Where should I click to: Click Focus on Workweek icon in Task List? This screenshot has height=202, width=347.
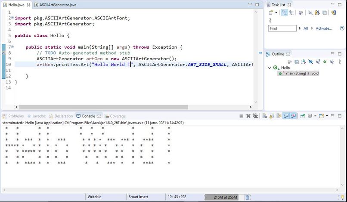tap(301, 12)
